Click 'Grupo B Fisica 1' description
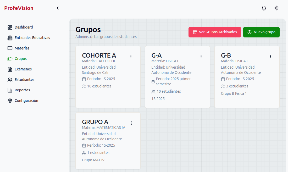 pos(234,93)
